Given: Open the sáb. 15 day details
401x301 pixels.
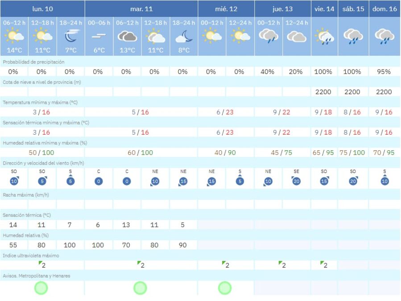Looking at the screenshot, I should pyautogui.click(x=352, y=8).
